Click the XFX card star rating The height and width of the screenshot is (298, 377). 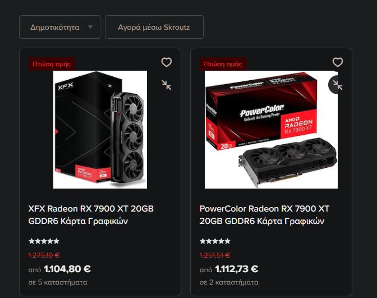[44, 241]
